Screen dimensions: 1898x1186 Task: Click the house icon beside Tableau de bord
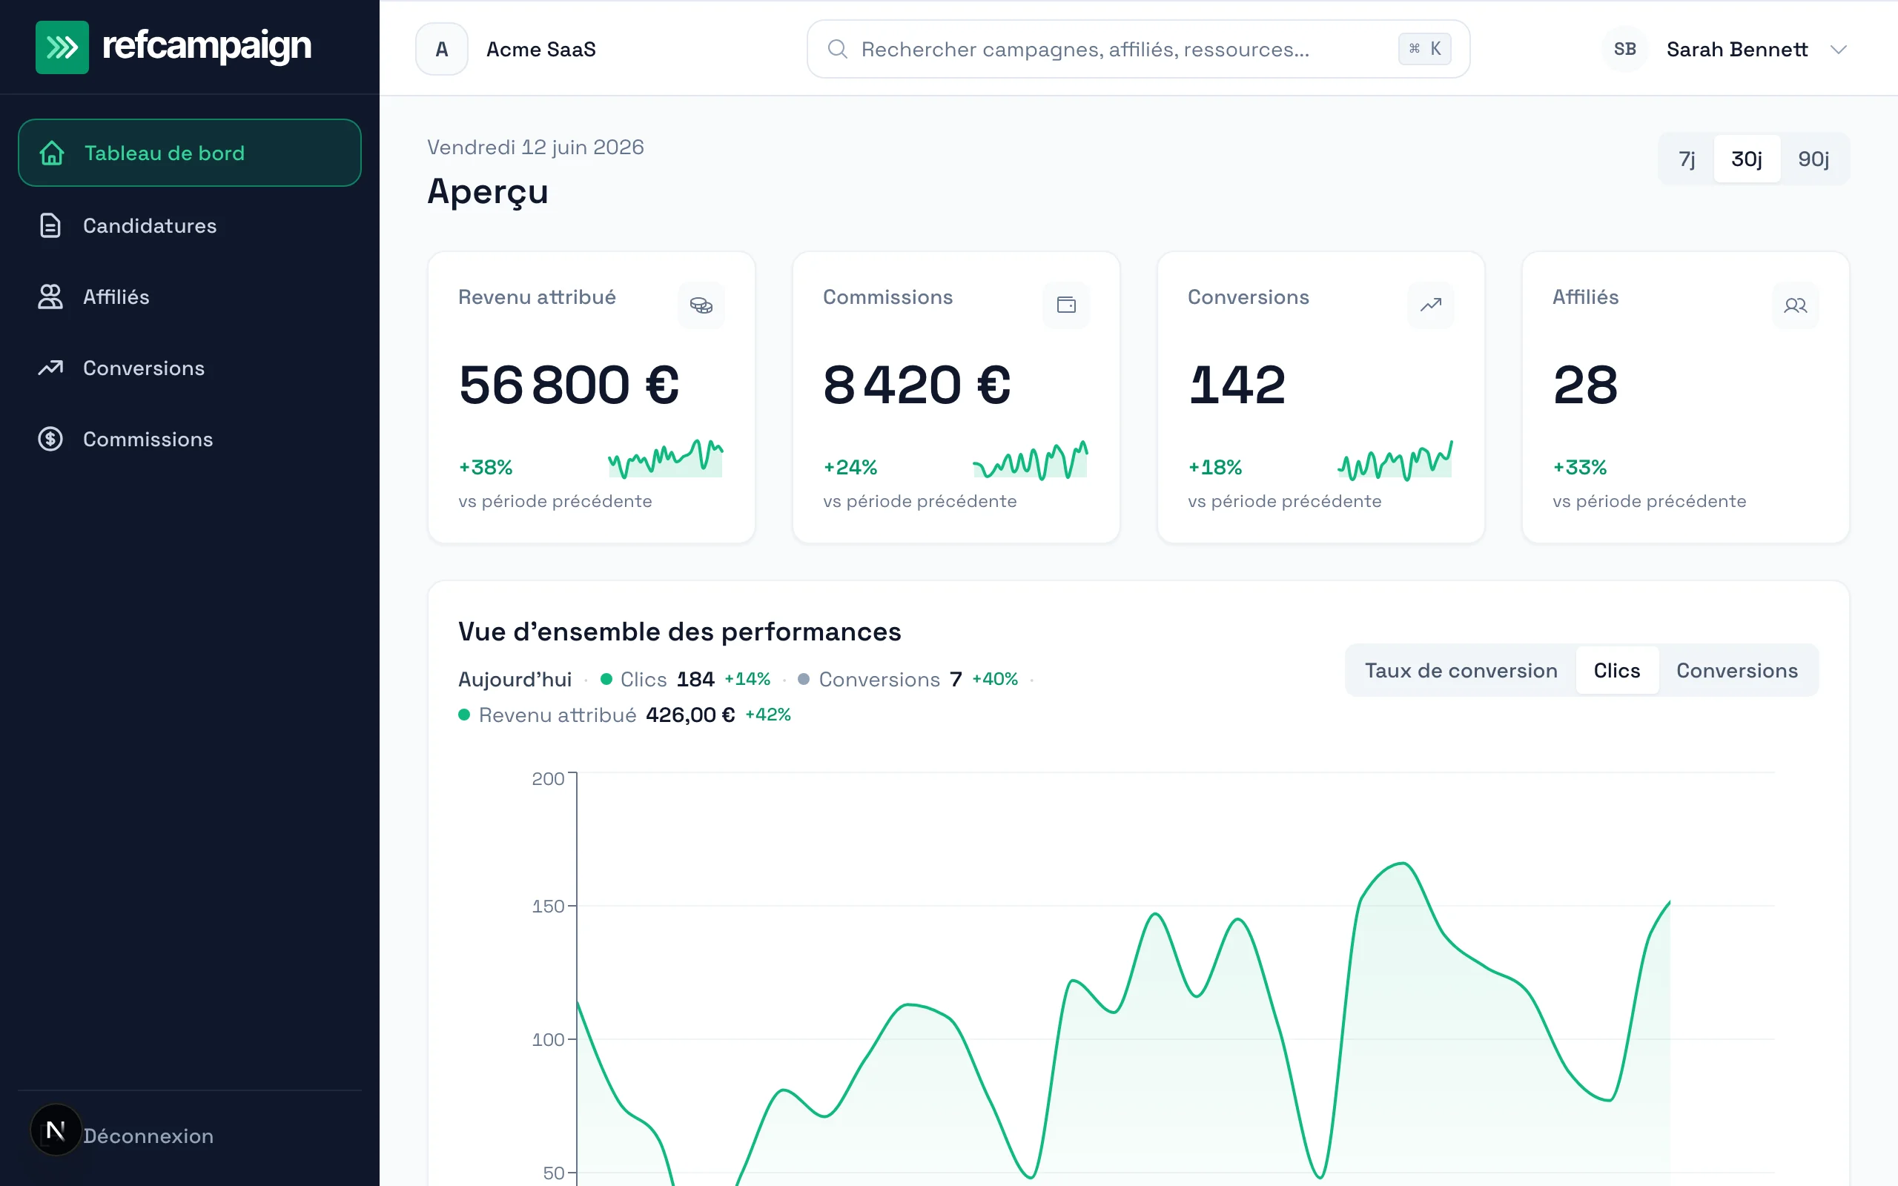pyautogui.click(x=52, y=153)
